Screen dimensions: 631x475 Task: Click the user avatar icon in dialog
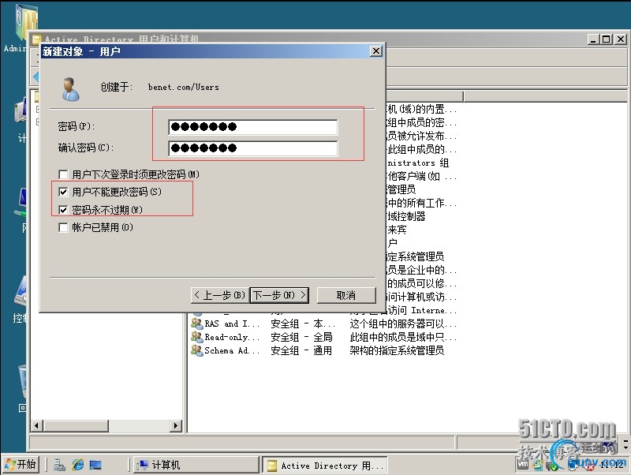point(71,89)
